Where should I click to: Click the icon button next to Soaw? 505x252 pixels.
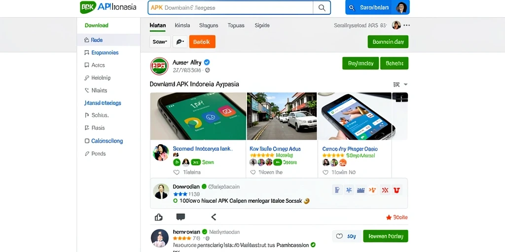pyautogui.click(x=180, y=42)
